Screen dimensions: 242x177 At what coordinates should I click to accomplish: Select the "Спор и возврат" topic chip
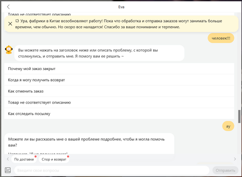[x=54, y=159]
